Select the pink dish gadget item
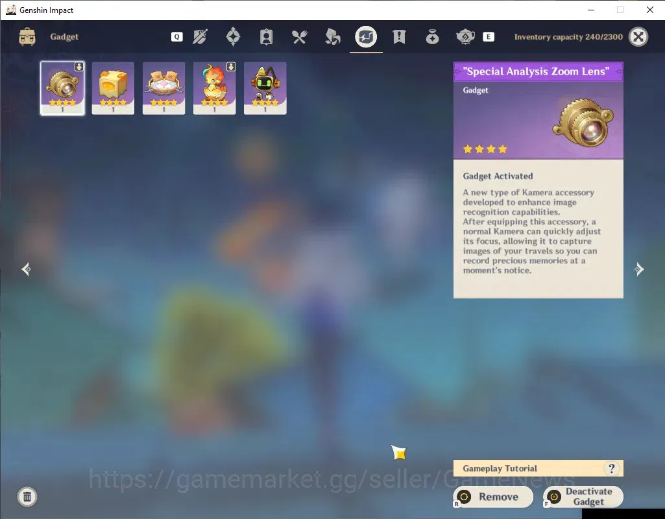This screenshot has height=519, width=665. tap(163, 88)
